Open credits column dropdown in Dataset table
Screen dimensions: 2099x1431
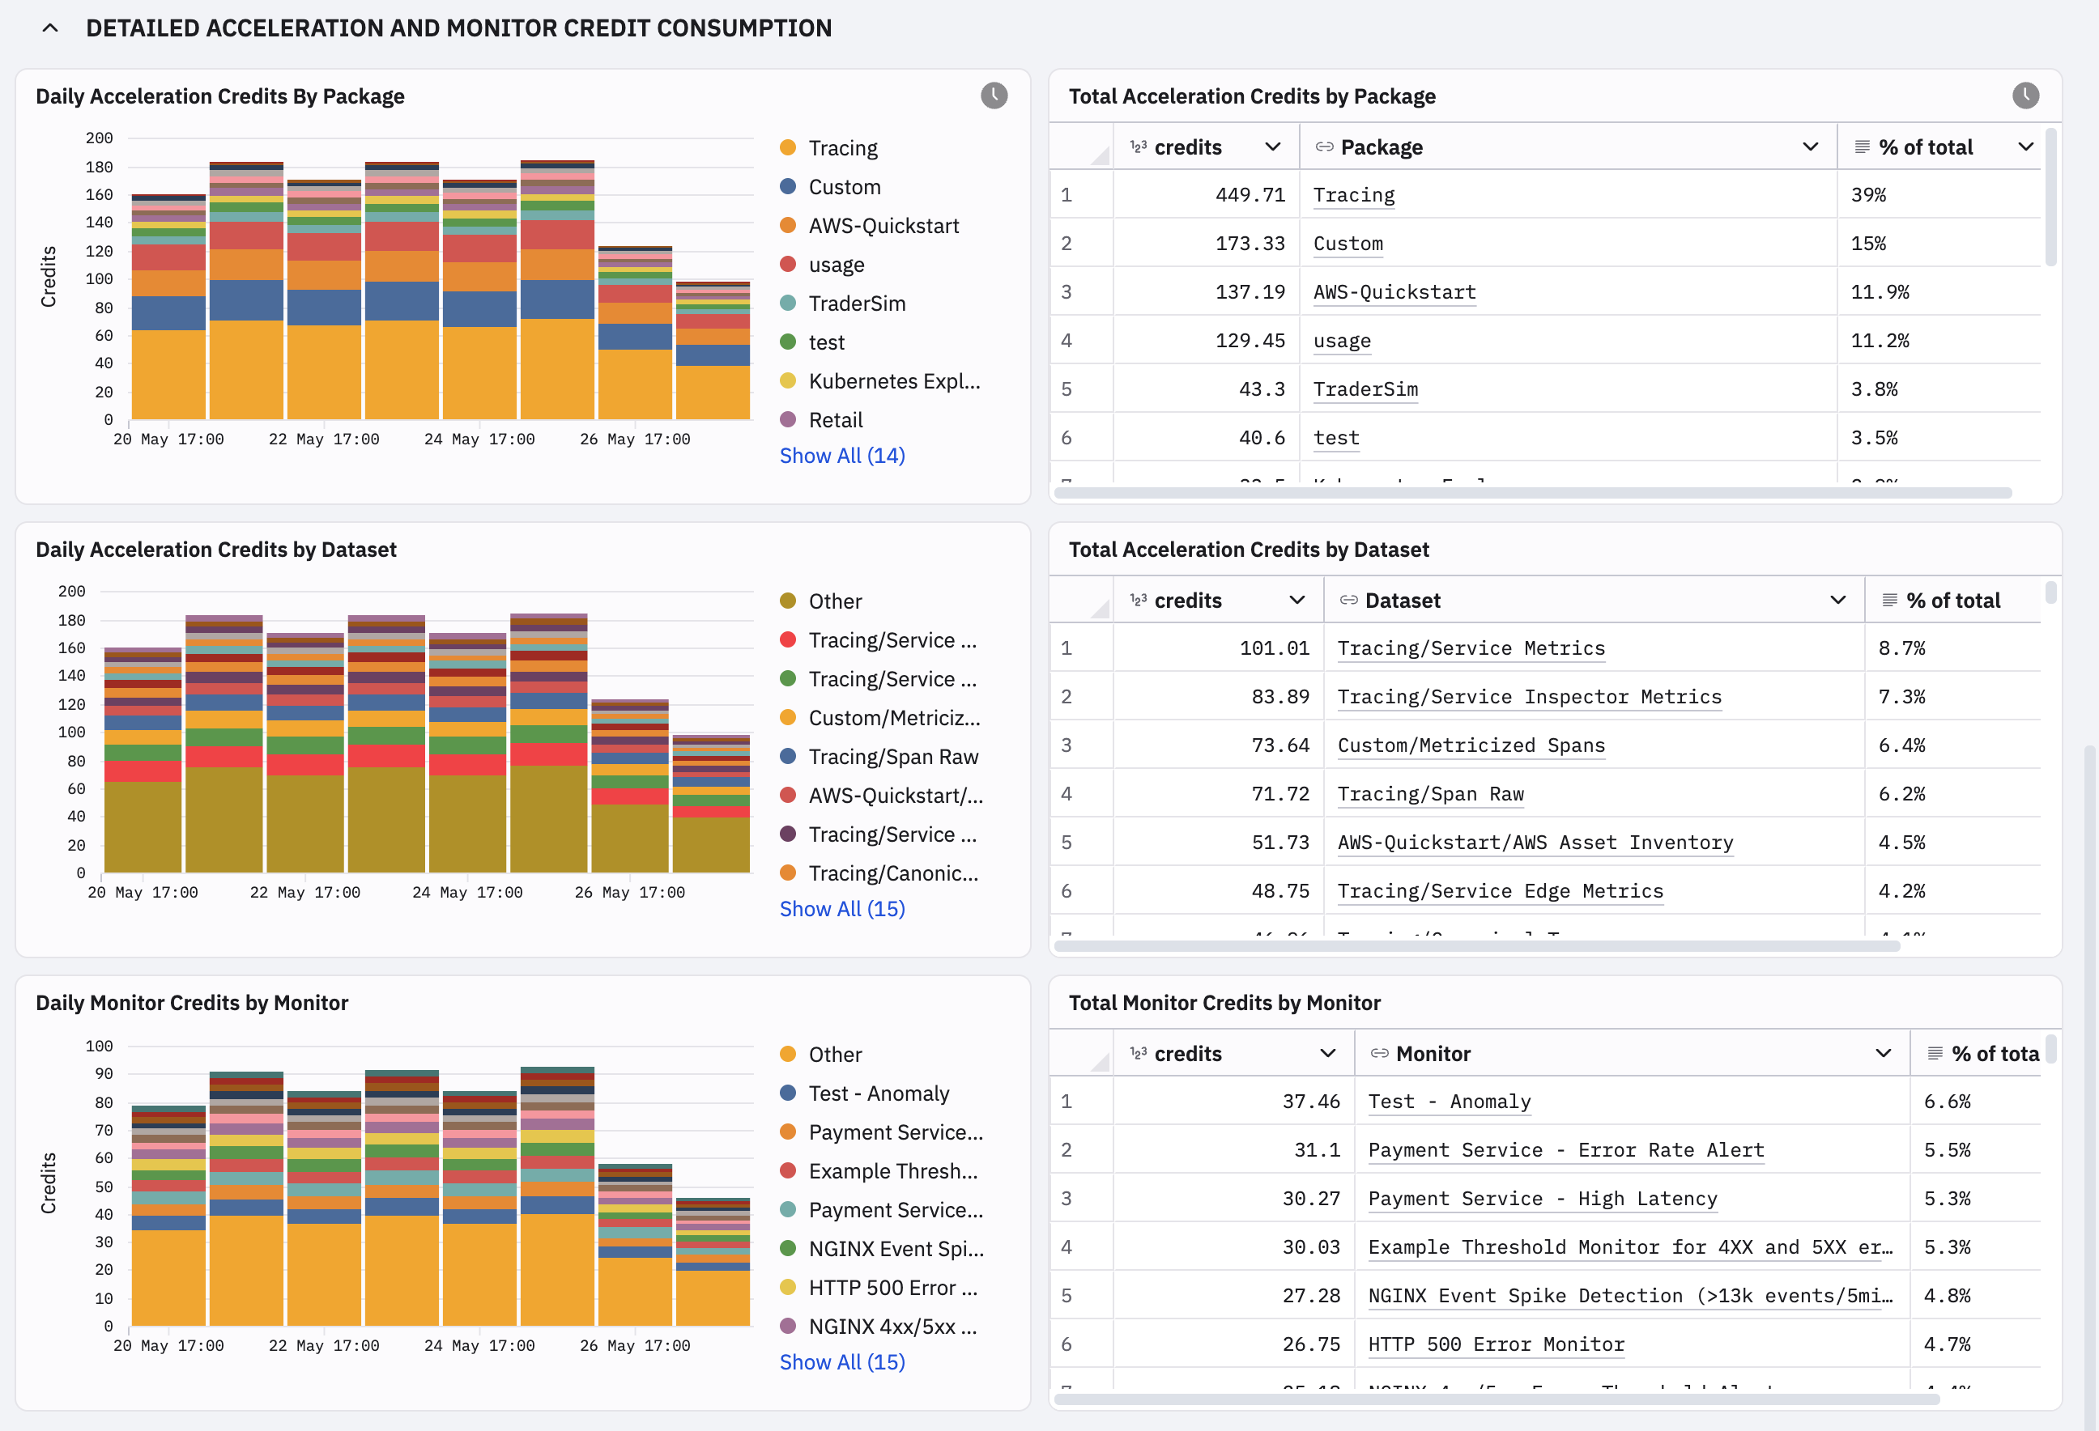coord(1297,601)
